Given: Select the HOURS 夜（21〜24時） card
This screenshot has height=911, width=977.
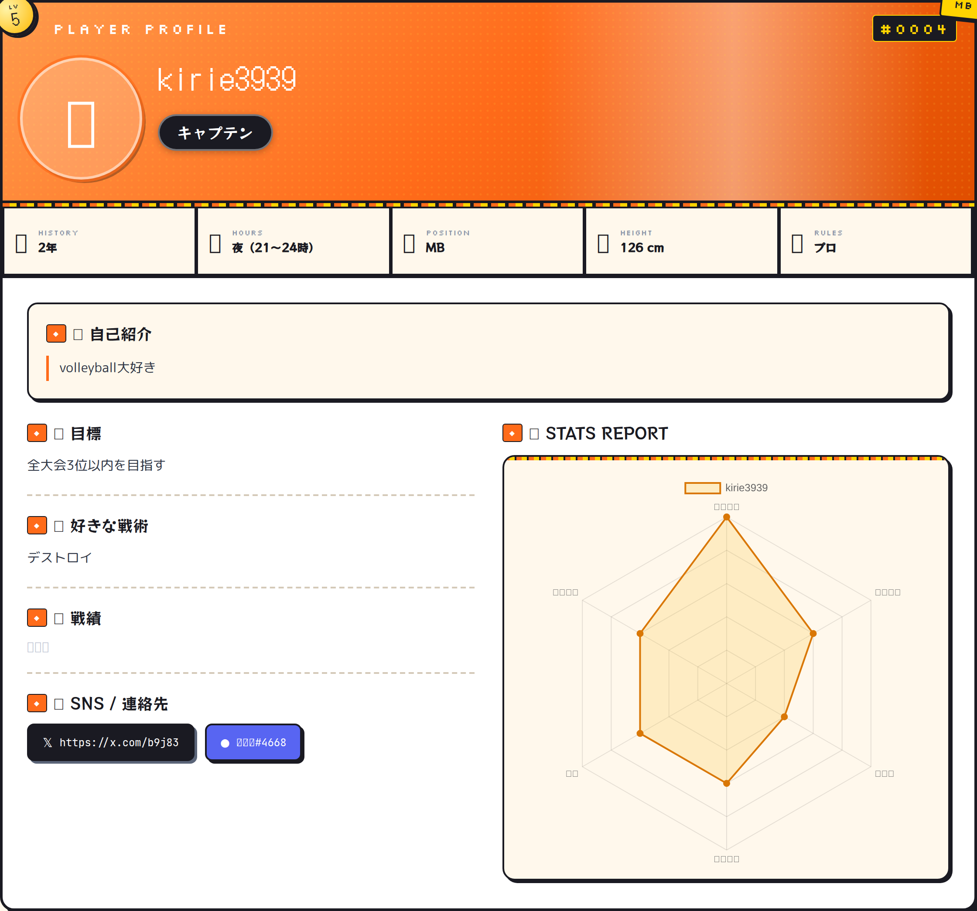Looking at the screenshot, I should tap(294, 241).
